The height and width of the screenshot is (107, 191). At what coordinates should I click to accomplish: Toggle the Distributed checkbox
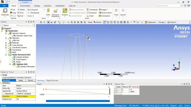pyautogui.click(x=29, y=13)
